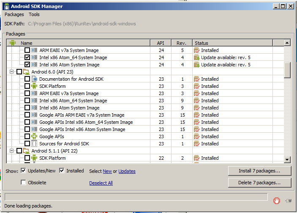Check Documentation for Android SDK checkbox
Image resolution: width=297 pixels, height=213 pixels.
click(27, 79)
